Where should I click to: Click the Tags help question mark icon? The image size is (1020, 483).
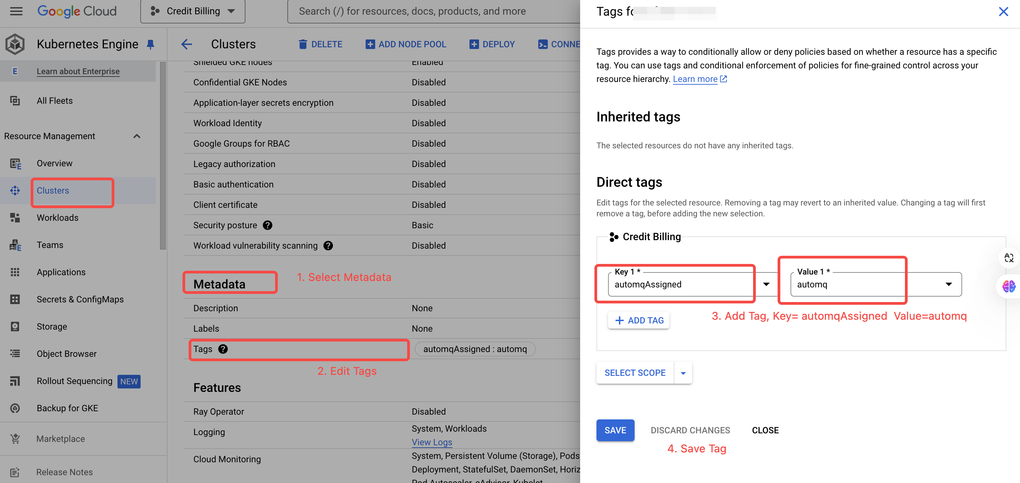point(223,349)
